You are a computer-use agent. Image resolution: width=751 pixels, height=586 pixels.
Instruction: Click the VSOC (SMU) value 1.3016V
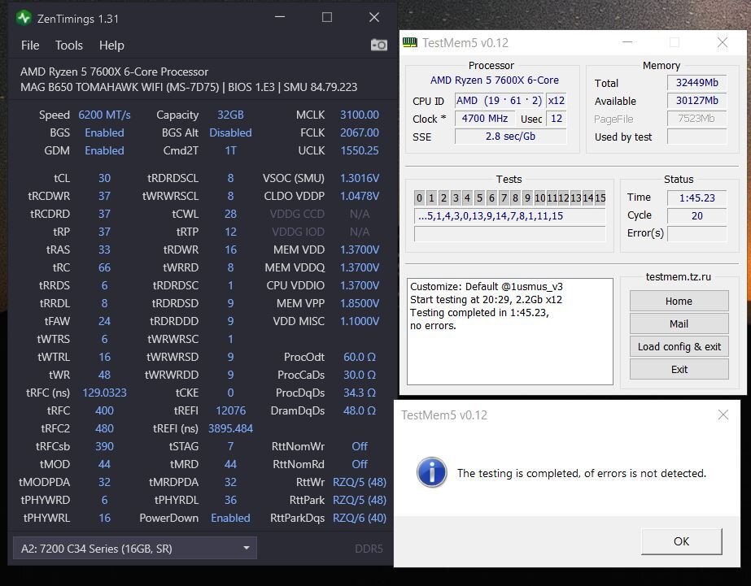(x=359, y=178)
